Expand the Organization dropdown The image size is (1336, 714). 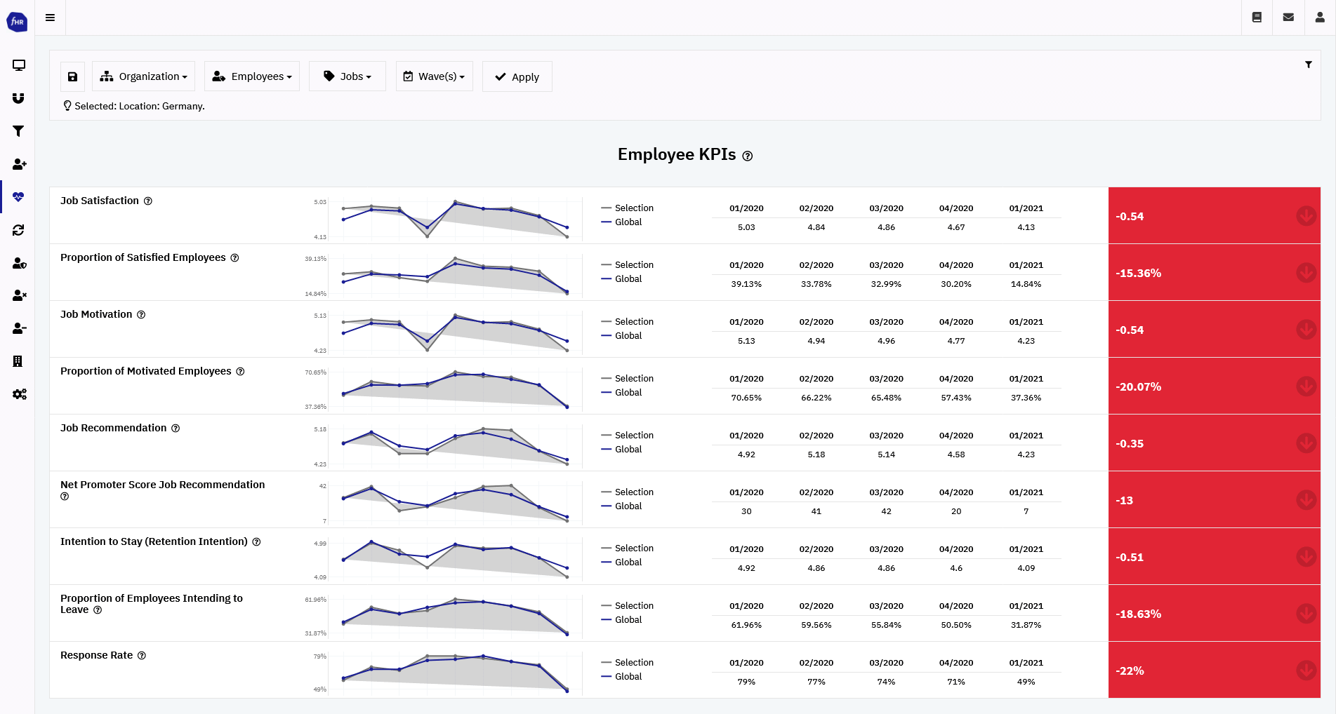tap(143, 76)
